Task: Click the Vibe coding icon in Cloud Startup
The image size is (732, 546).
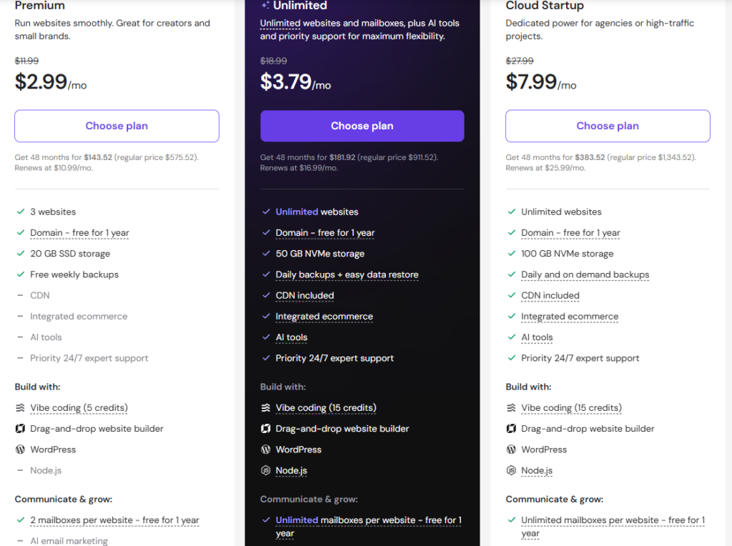Action: coord(511,408)
